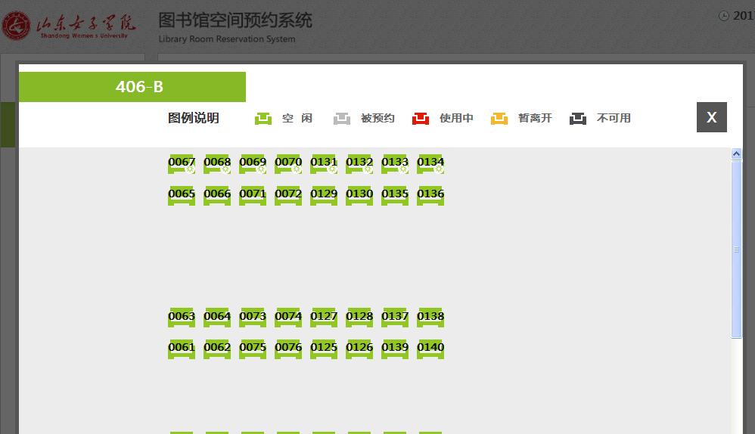Select seat 0067 in the top row

pos(182,164)
